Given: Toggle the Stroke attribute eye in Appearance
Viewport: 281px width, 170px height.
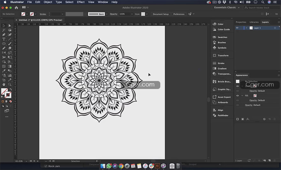Looking at the screenshot, I should tap(237, 86).
